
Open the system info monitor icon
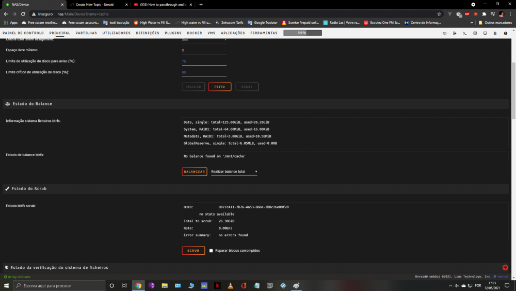click(x=485, y=33)
